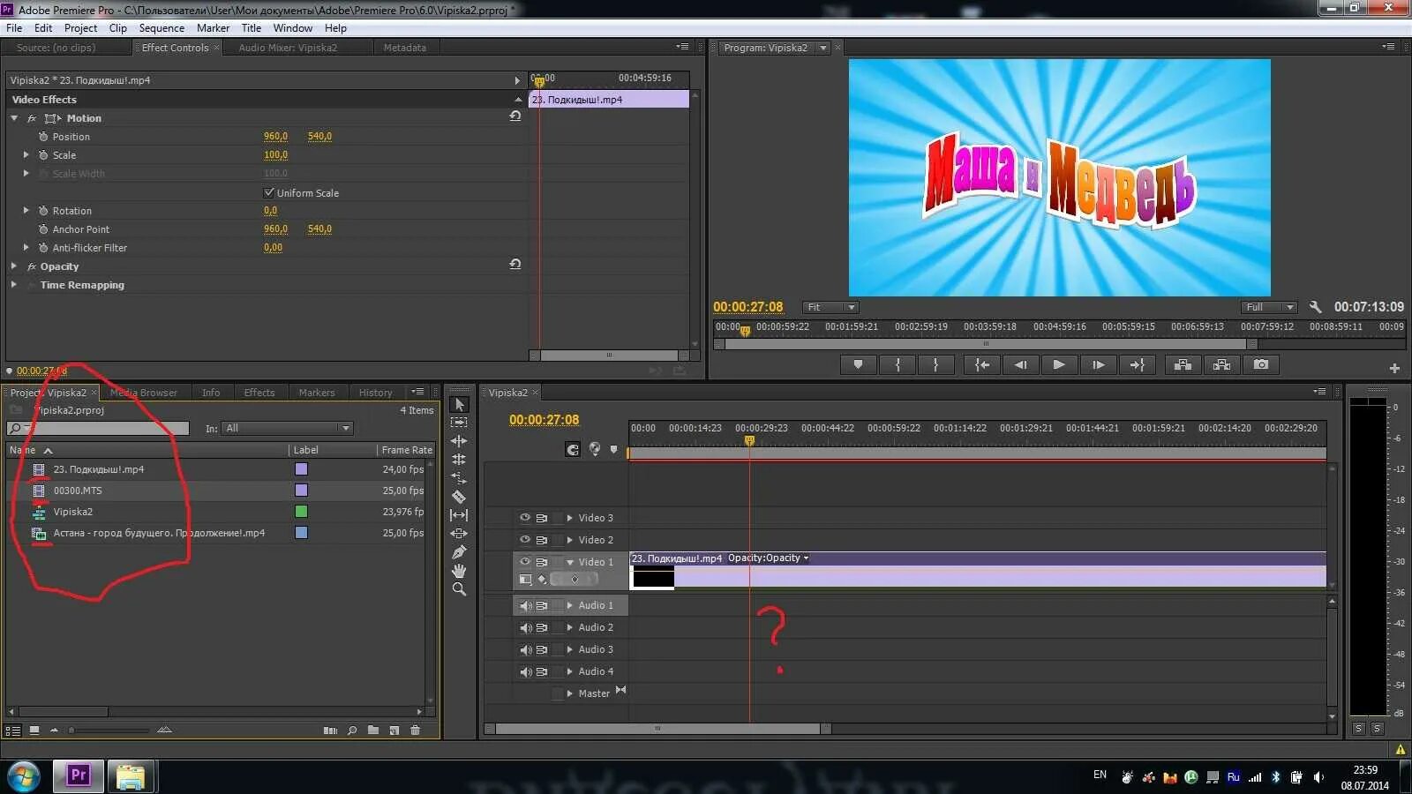The width and height of the screenshot is (1412, 794).
Task: Play the sequence in Program monitor
Action: click(1059, 364)
